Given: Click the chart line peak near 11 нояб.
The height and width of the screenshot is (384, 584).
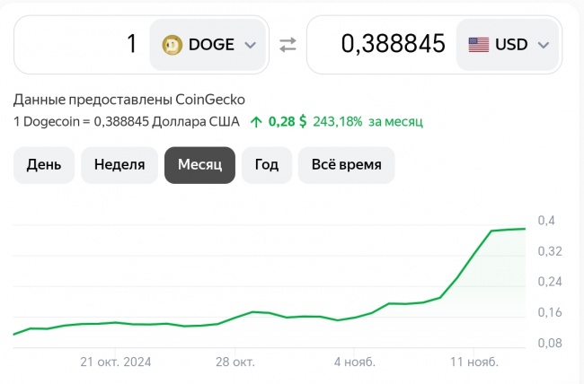Looking at the screenshot, I should [x=491, y=231].
